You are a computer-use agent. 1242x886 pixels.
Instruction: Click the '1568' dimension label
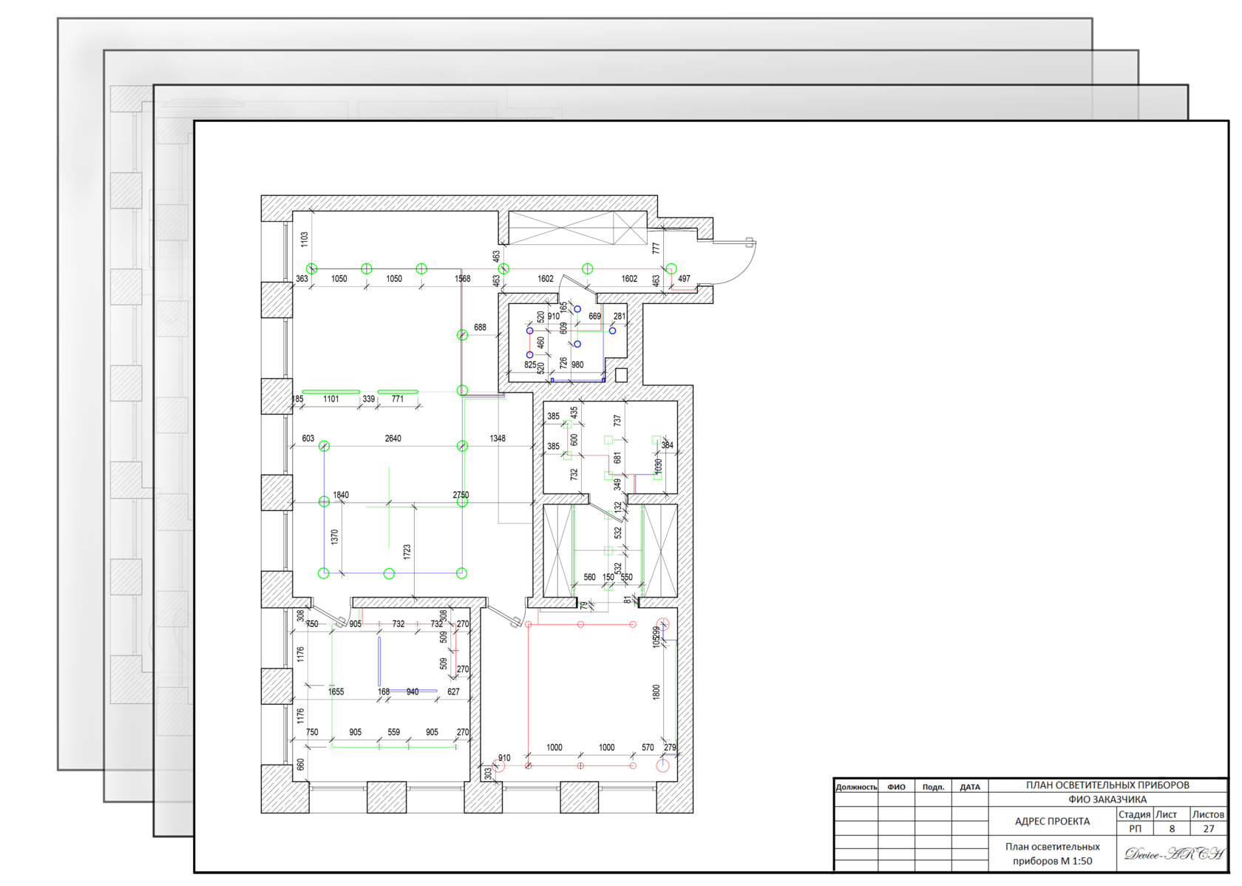[x=463, y=279]
